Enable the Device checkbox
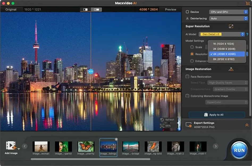Image resolution: width=252 pixels, height=166 pixels. pos(187,12)
